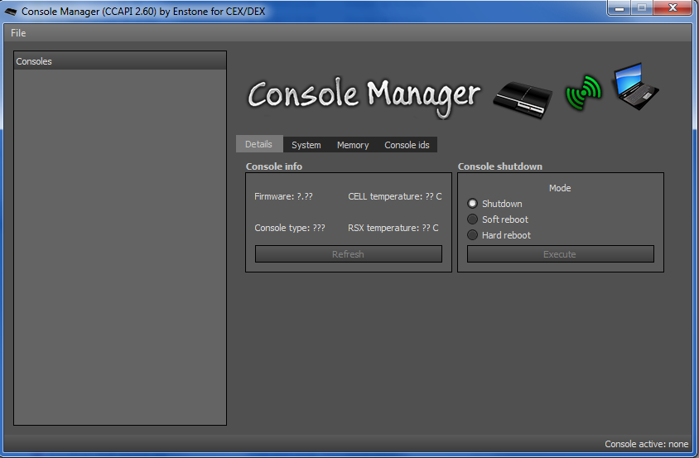Click the title bar application icon
Image resolution: width=699 pixels, height=458 pixels.
pyautogui.click(x=12, y=12)
